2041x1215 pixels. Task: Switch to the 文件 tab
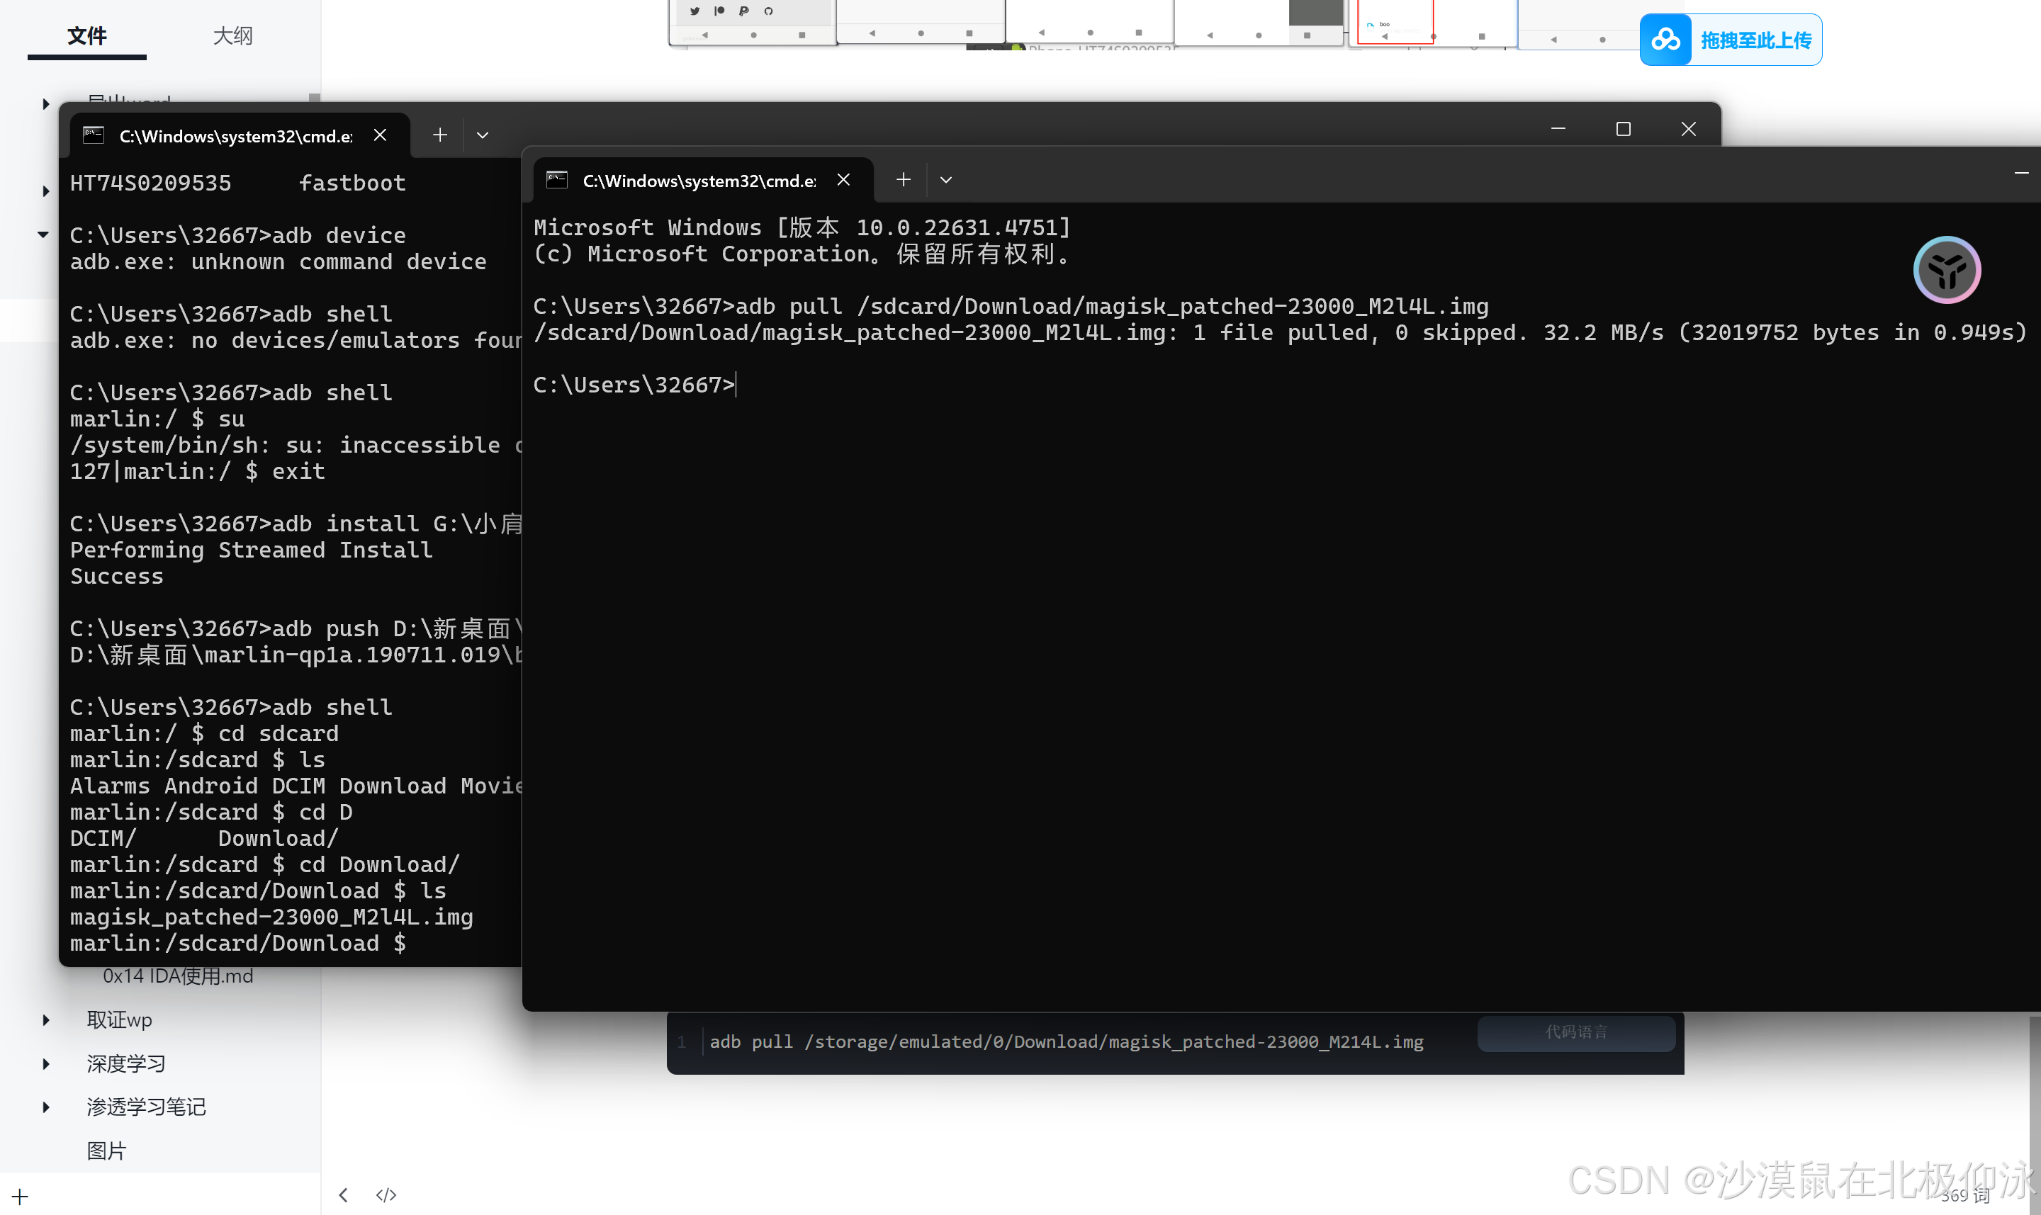pos(87,36)
